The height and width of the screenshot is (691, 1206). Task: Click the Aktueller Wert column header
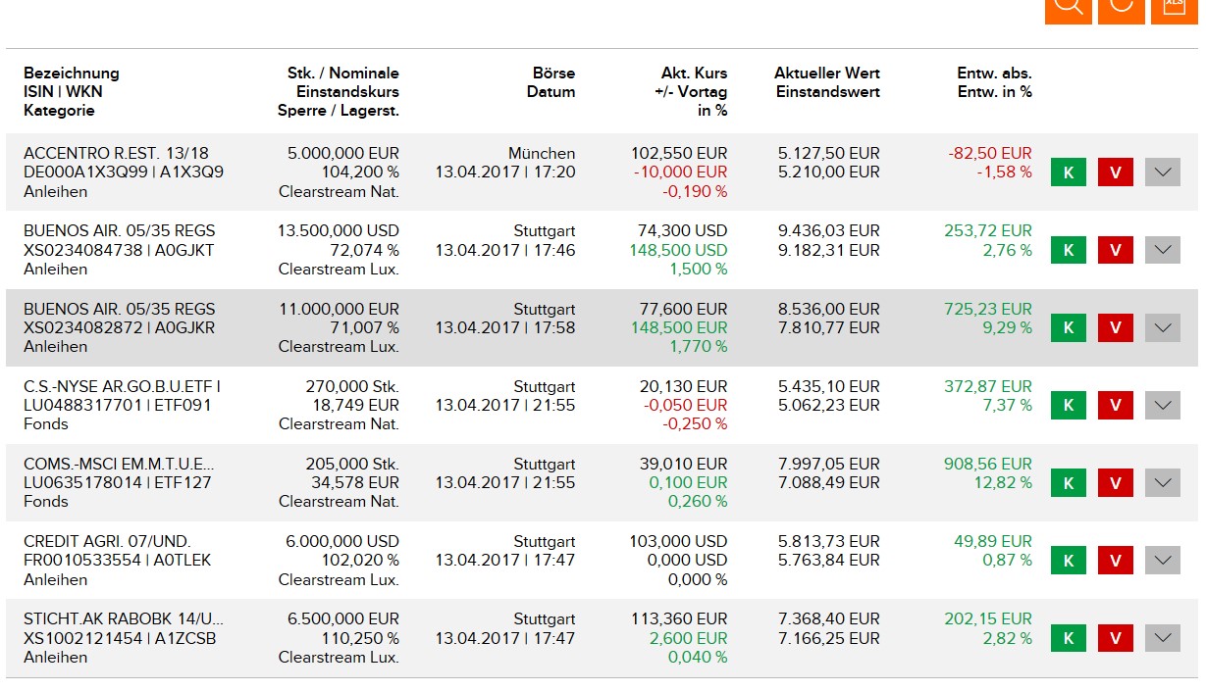tap(826, 74)
